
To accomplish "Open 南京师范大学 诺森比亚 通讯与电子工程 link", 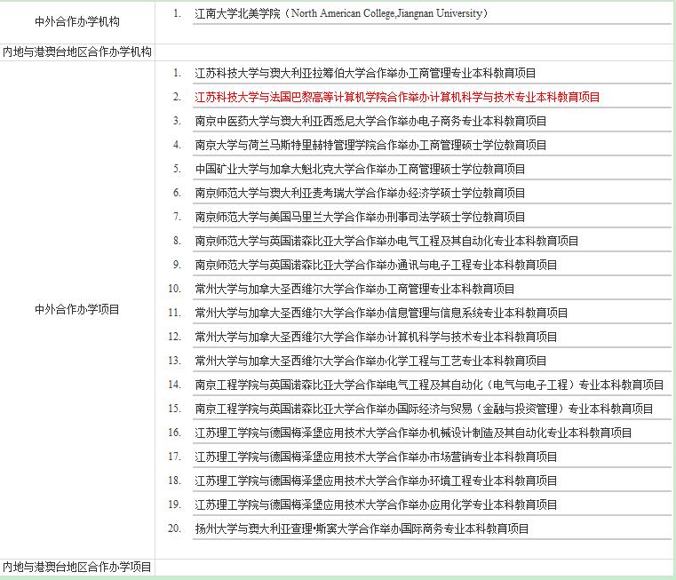I will click(376, 265).
